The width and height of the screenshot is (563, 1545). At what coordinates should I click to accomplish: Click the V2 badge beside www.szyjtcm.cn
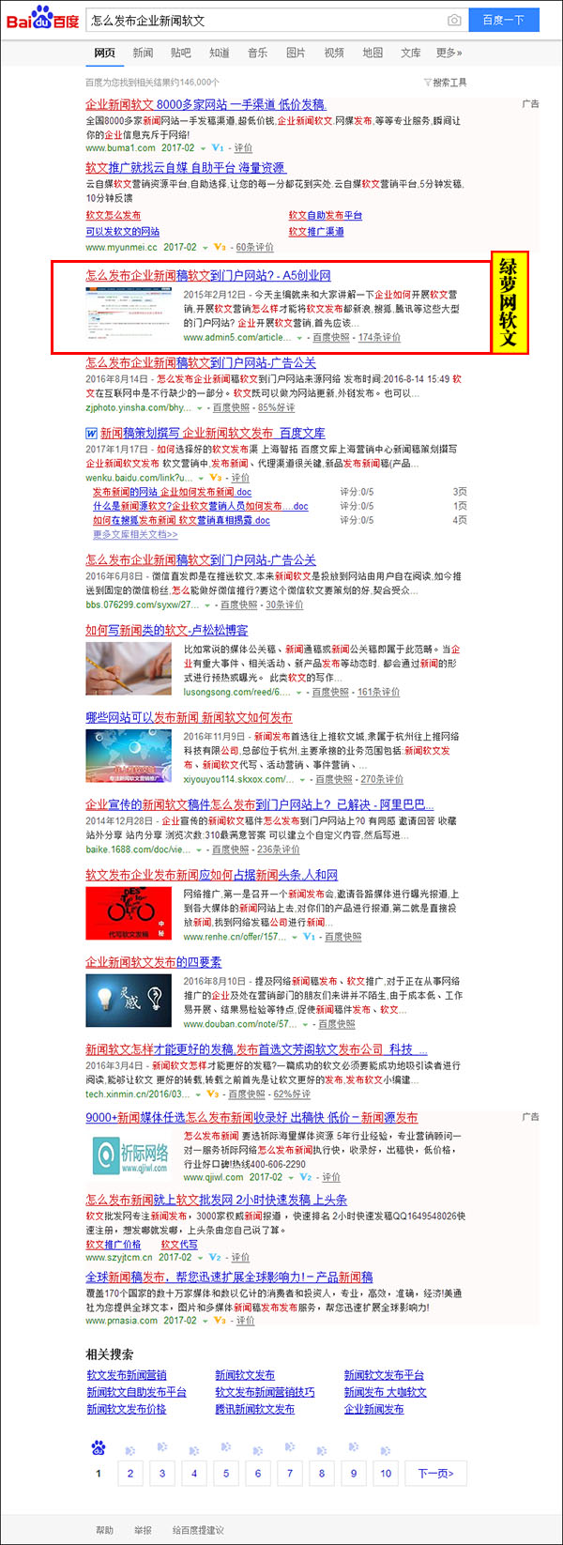coord(215,1257)
